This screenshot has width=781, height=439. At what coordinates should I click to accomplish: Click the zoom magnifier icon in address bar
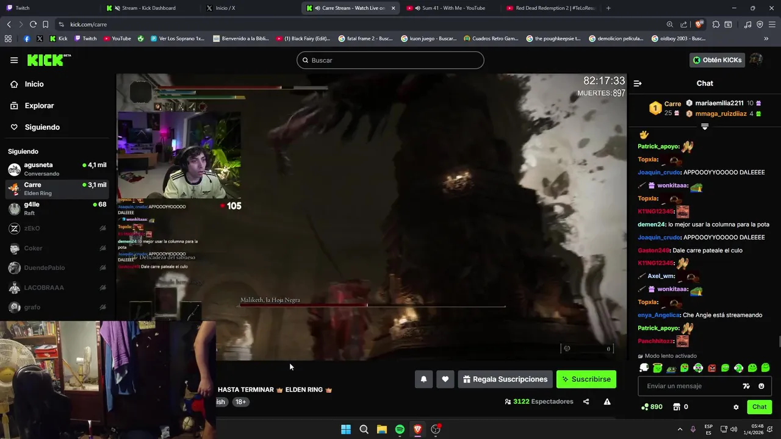click(670, 24)
